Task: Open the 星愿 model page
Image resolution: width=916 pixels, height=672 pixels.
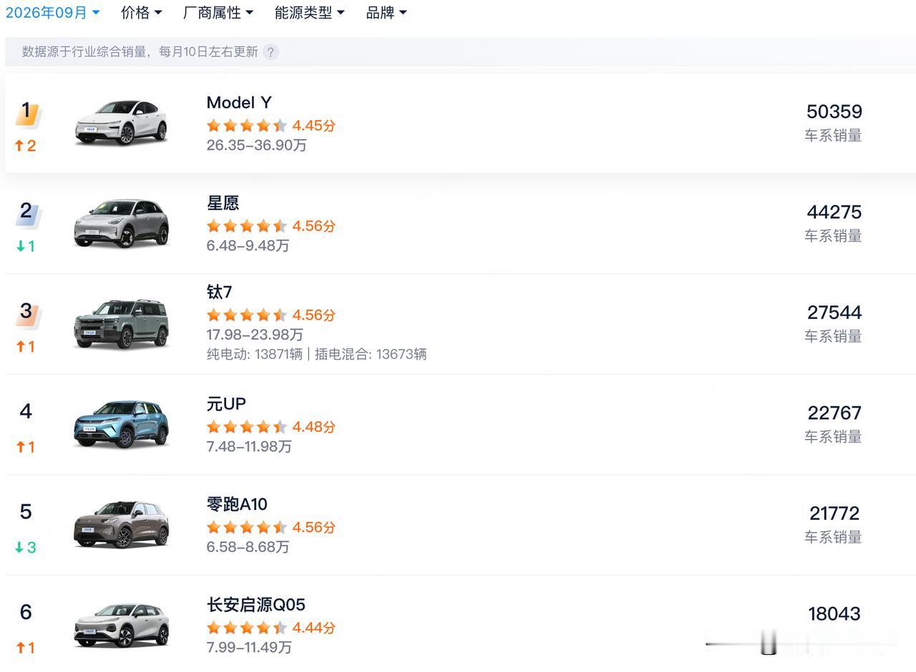Action: point(223,203)
